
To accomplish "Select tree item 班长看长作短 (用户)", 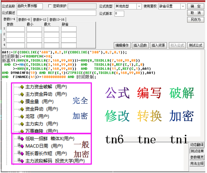I will 46,153.
